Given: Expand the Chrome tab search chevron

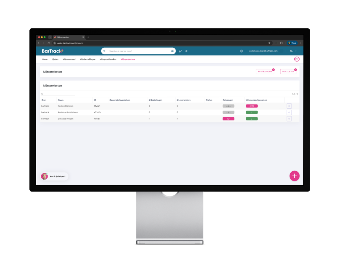Looking at the screenshot, I should click(x=50, y=37).
